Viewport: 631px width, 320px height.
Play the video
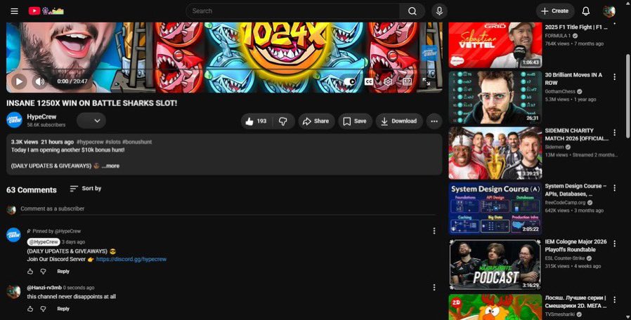tap(18, 81)
